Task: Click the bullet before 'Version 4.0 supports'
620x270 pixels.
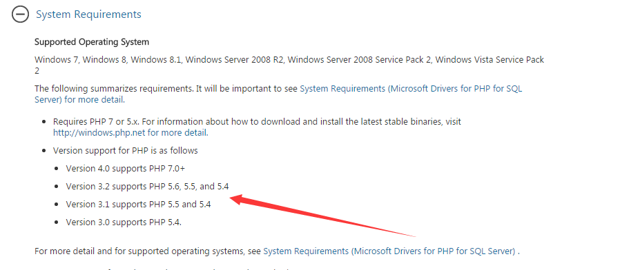Action: point(57,169)
